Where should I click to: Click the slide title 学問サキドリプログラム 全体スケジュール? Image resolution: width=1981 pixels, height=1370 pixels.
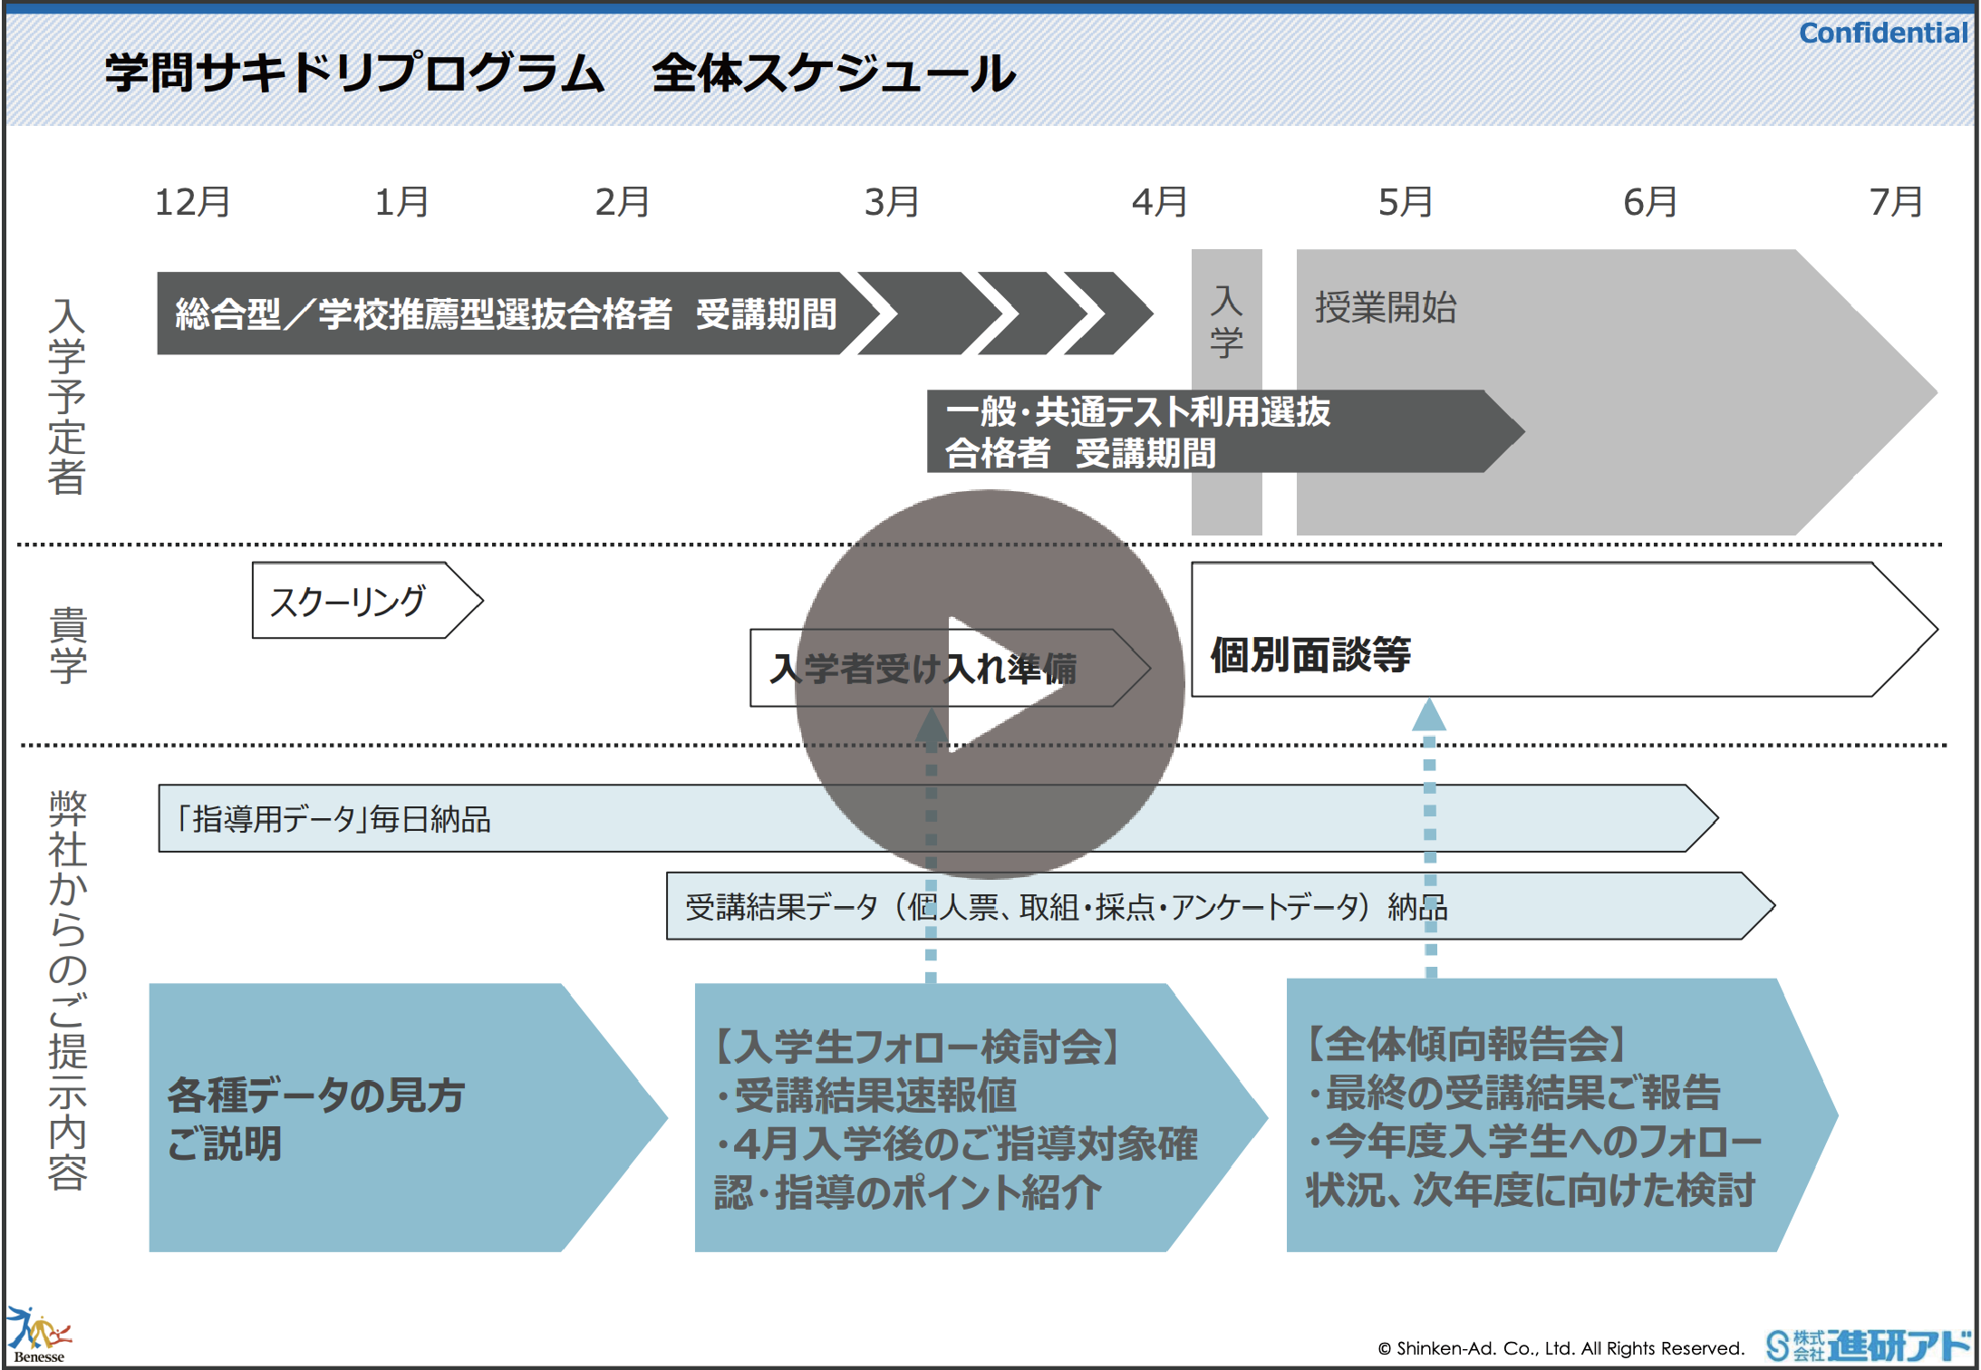(x=560, y=72)
